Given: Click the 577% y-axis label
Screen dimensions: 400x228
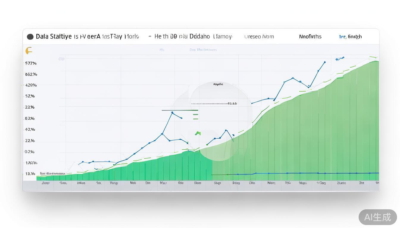Looking at the screenshot, I should coord(31,63).
